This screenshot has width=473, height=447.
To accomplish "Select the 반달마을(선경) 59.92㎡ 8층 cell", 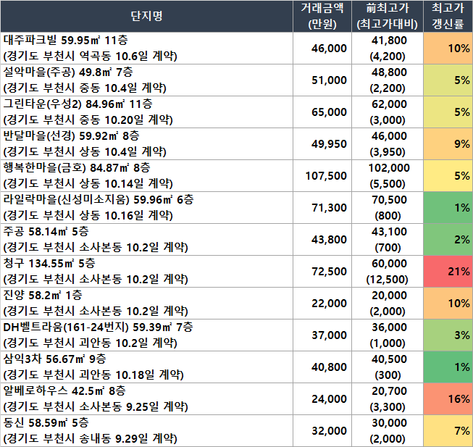I will [x=146, y=144].
